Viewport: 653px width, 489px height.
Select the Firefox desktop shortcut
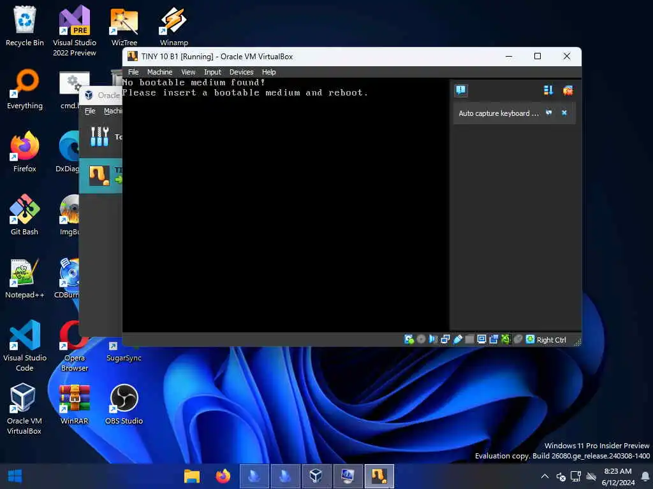[x=25, y=152]
